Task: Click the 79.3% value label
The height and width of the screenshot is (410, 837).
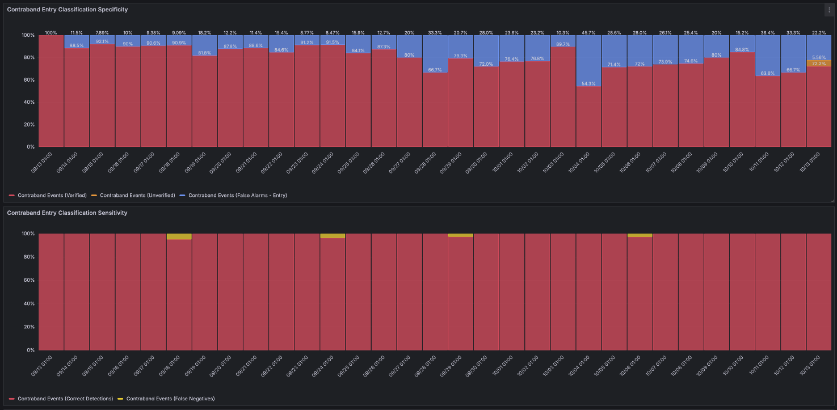Action: pos(461,56)
